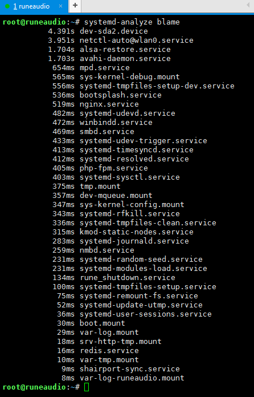Click the bootsplash.service entry
This screenshot has height=397, width=254.
pyautogui.click(x=121, y=95)
